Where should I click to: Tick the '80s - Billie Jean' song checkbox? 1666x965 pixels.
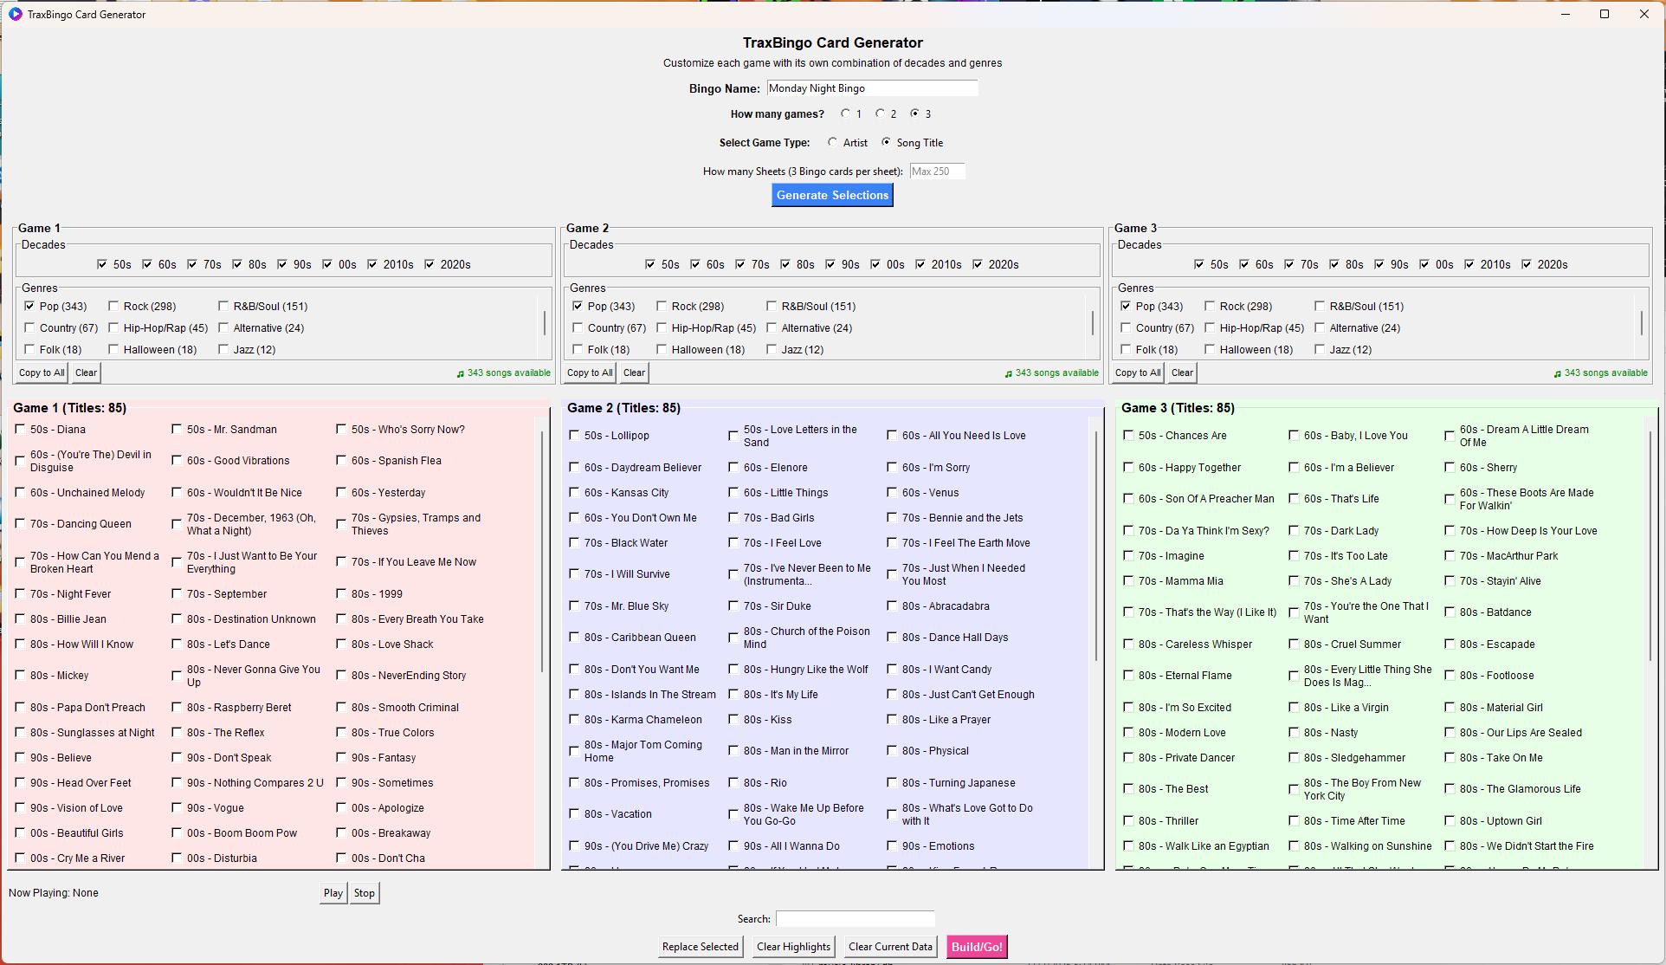[x=21, y=619]
